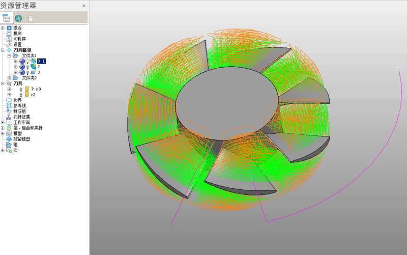The height and width of the screenshot is (255, 407).
Task: Open the recycle bin tab
Action: [31, 18]
